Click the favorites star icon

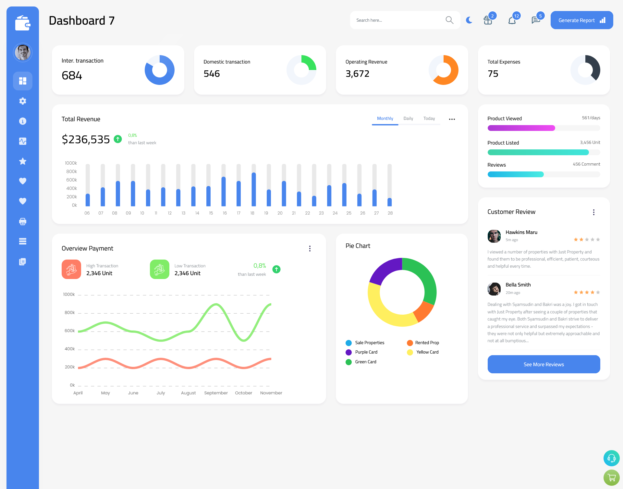pyautogui.click(x=22, y=161)
